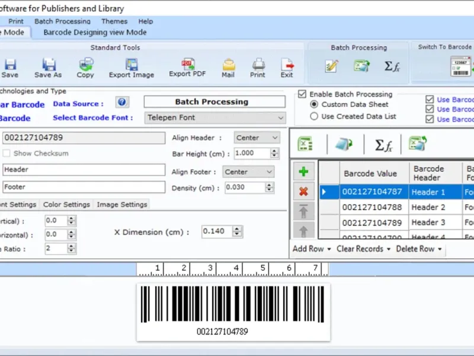Click the Save As icon
The image size is (474, 356).
tap(49, 64)
